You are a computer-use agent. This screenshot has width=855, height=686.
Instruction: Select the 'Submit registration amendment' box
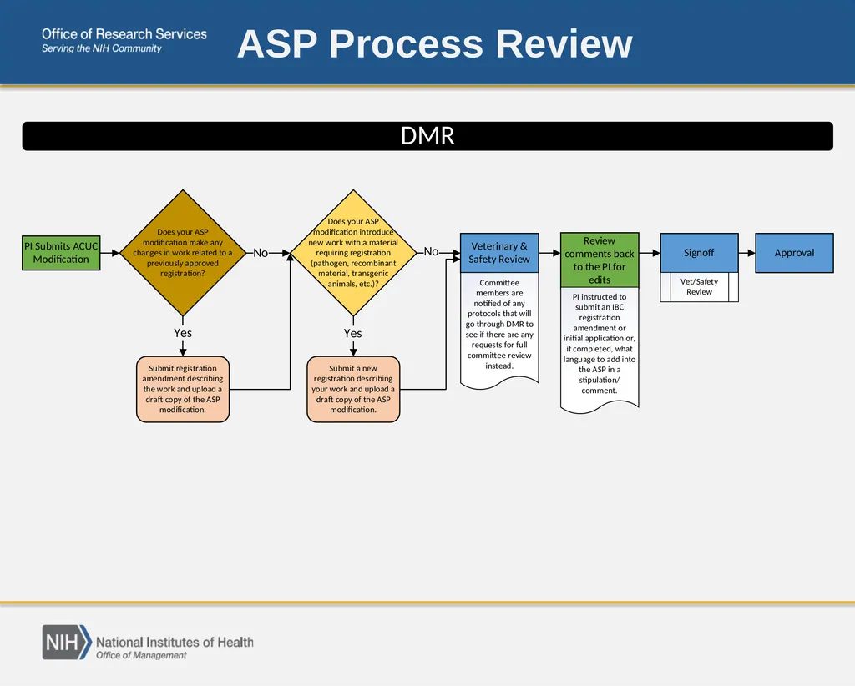click(x=183, y=389)
